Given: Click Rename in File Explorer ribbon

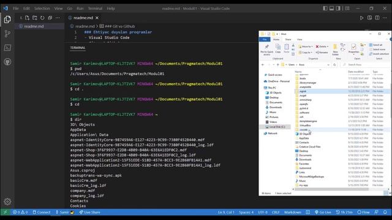Looking at the screenshot, I should [322, 53].
